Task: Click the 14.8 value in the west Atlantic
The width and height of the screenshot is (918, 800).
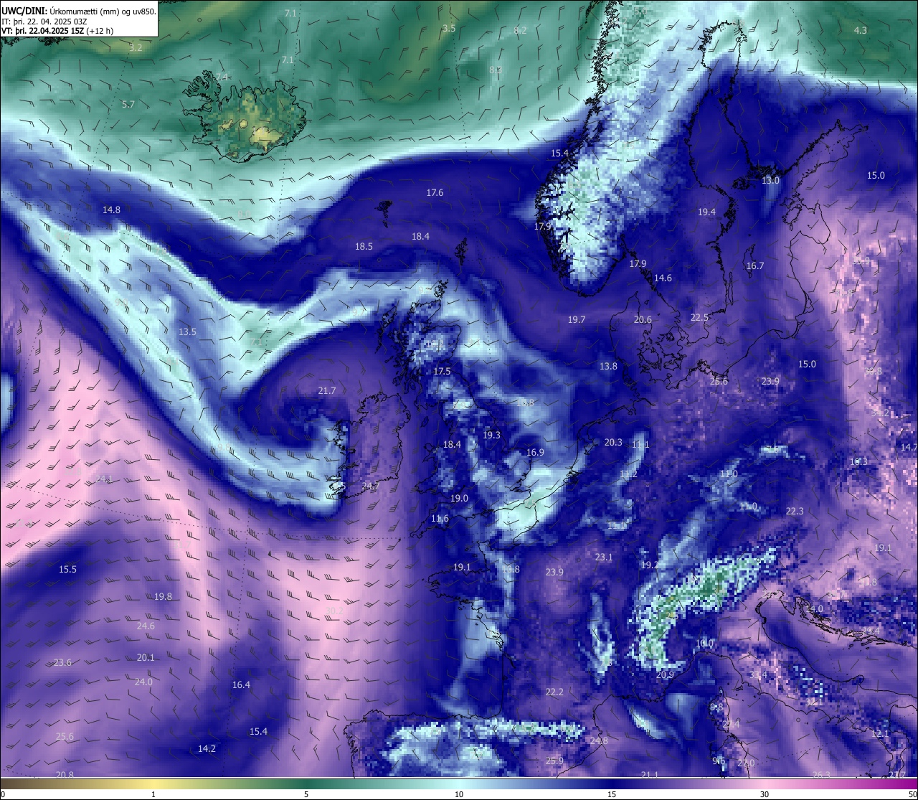Action: click(x=111, y=210)
